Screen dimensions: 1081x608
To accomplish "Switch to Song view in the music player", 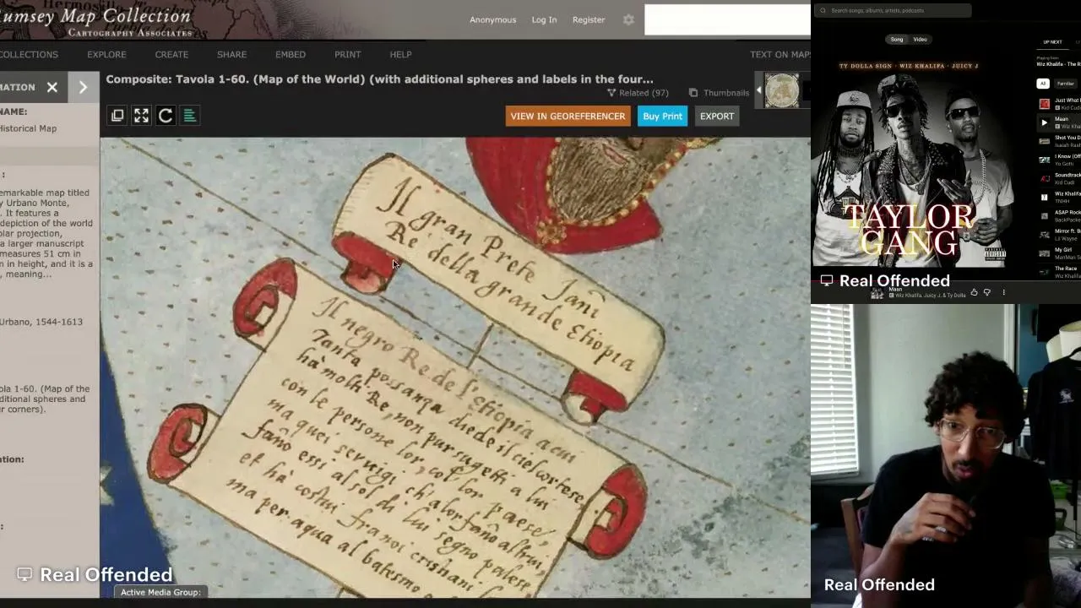I will tap(897, 40).
